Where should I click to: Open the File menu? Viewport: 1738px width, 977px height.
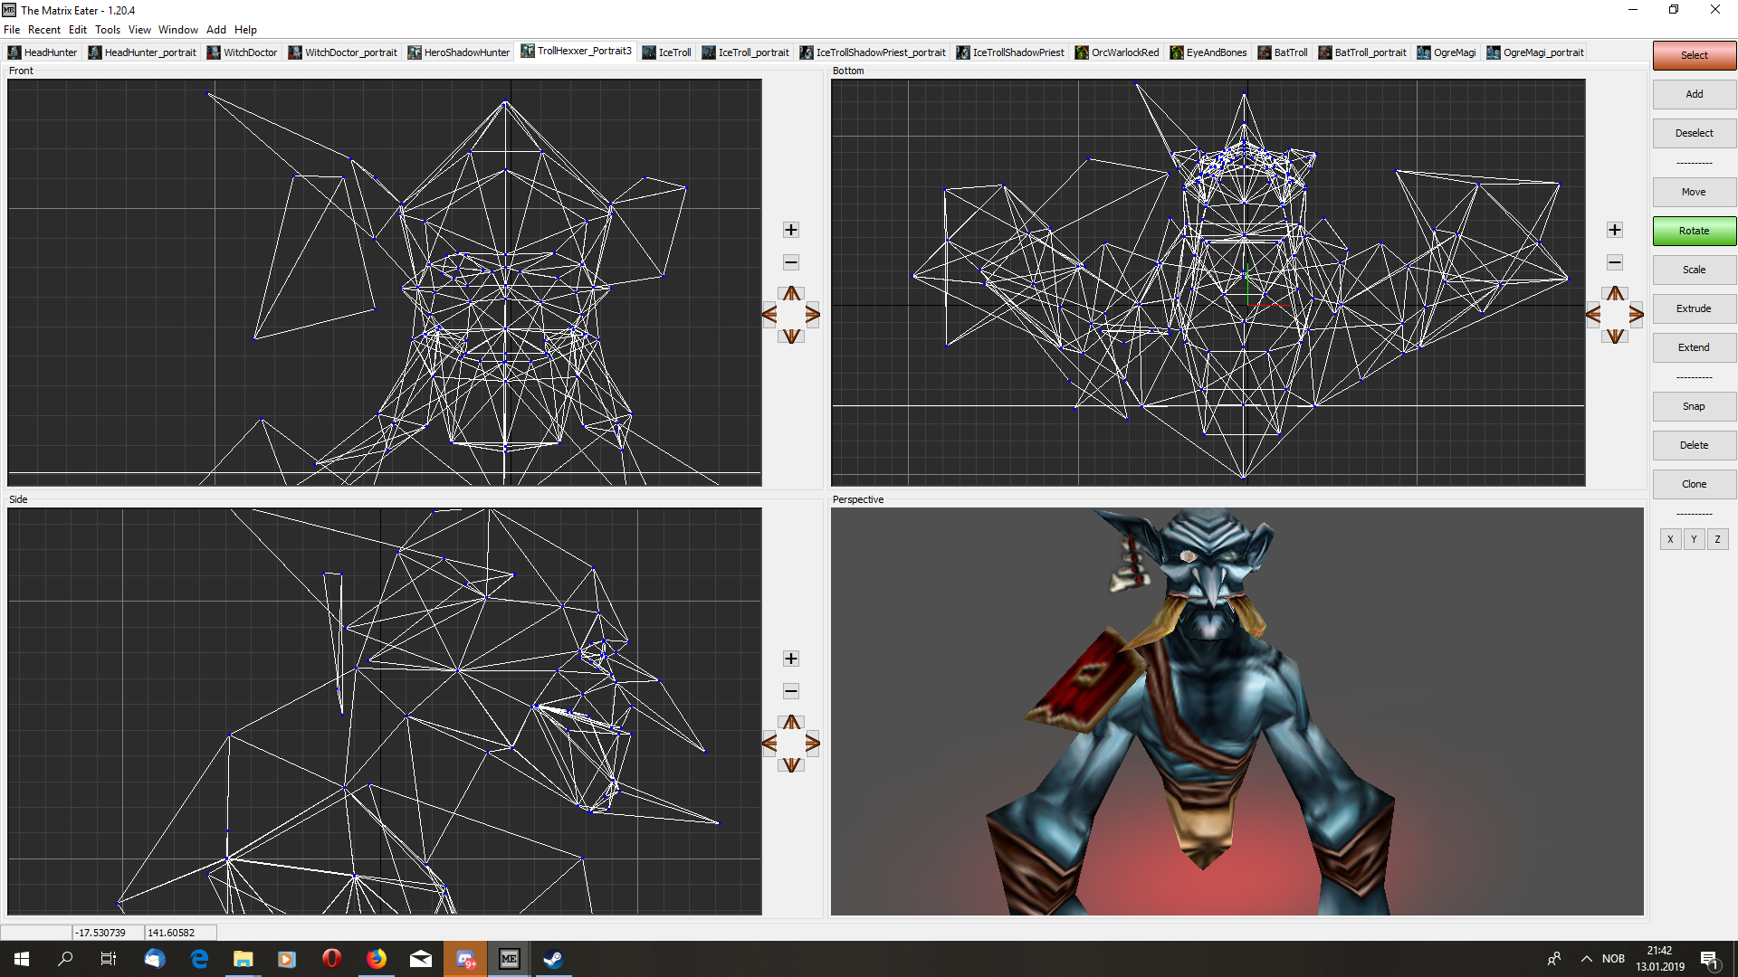pos(12,30)
